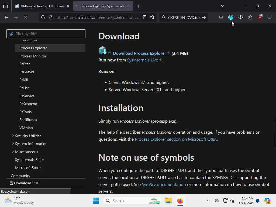Click the ICXFRE_EN_DVD.iso search field
Viewport: 276px width, 207px height.
click(183, 18)
